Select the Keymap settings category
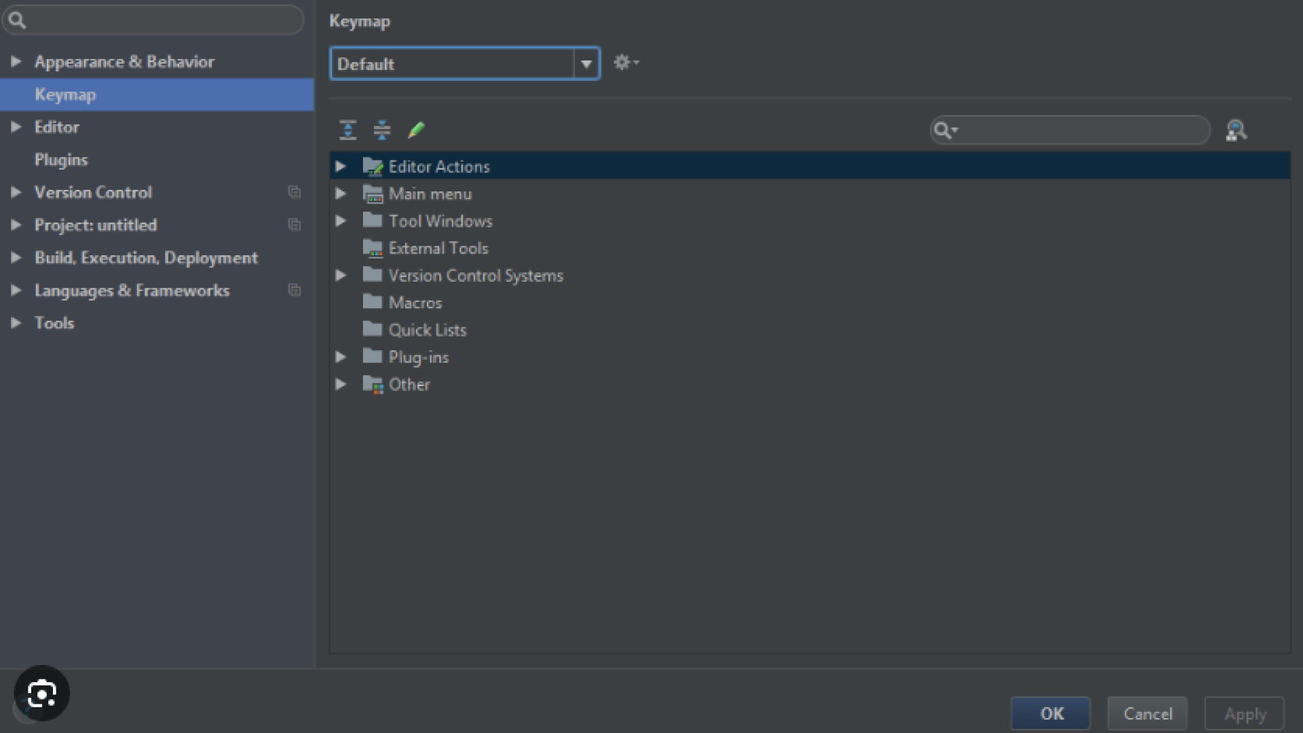 pyautogui.click(x=65, y=95)
